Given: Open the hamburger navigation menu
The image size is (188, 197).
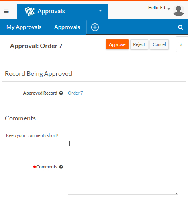Looking at the screenshot, I should click(6, 11).
